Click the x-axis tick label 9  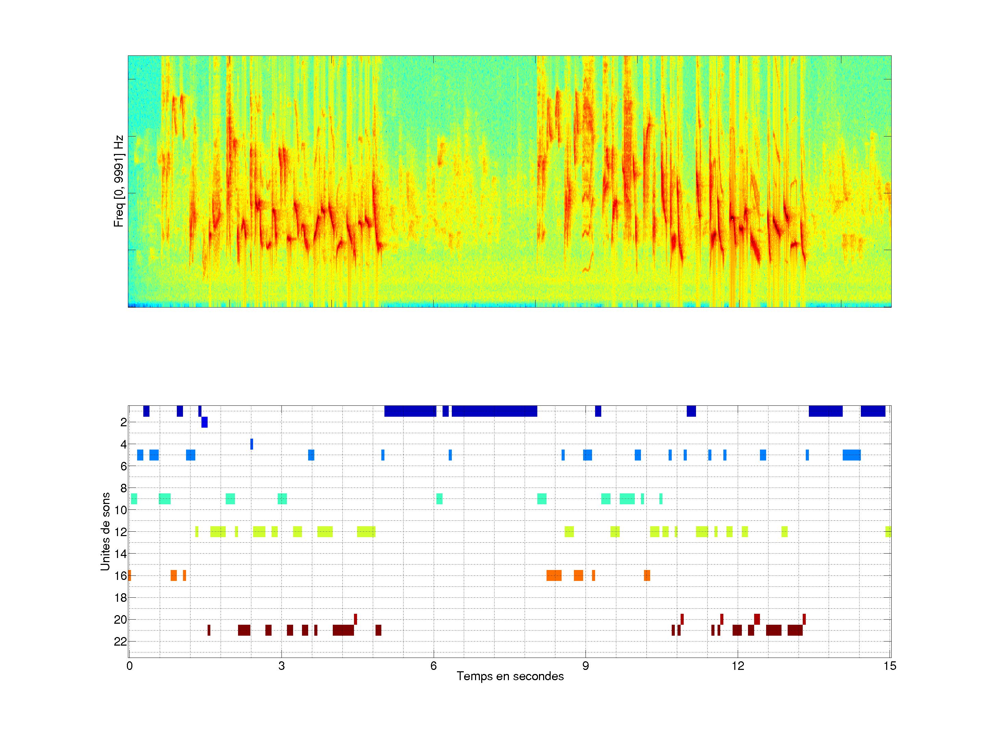click(586, 666)
